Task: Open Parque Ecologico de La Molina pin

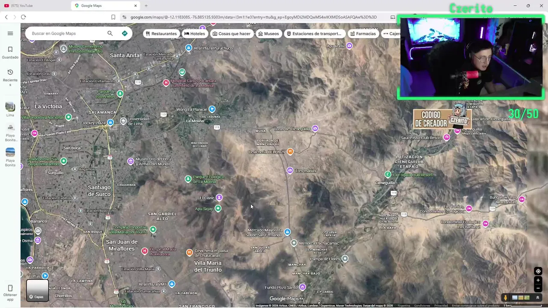Action: tap(188, 179)
